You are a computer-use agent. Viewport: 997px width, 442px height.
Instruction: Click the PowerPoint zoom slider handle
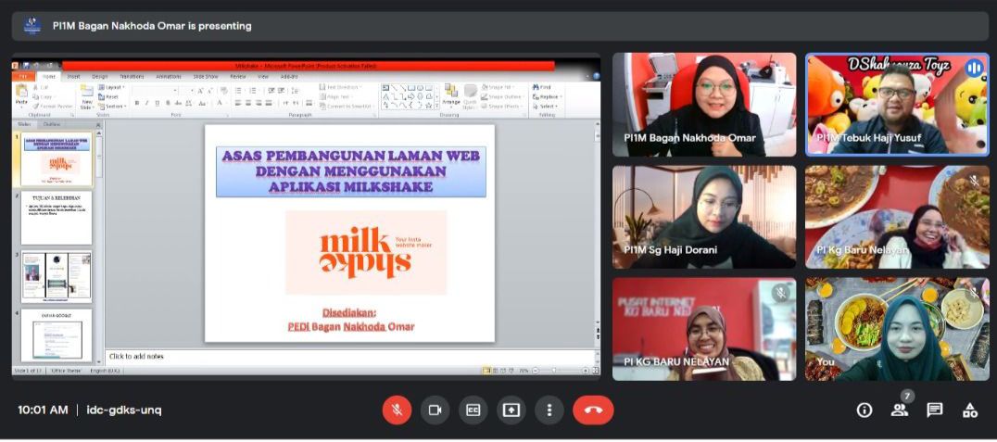click(554, 370)
